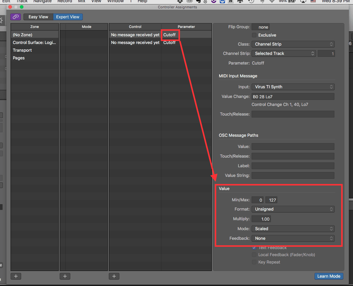Open the Class dropdown showing Channel Strip
This screenshot has width=353, height=286.
tap(293, 44)
